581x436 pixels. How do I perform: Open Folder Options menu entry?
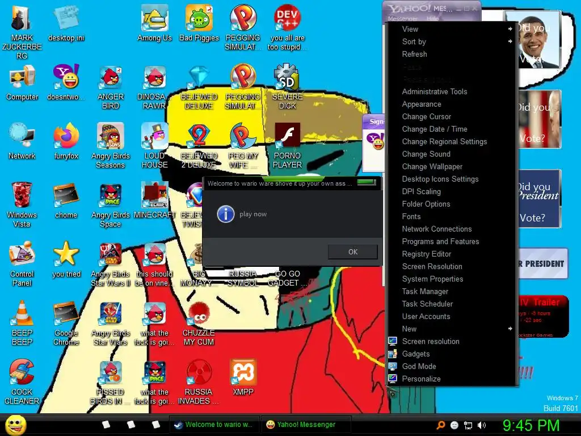click(452, 204)
